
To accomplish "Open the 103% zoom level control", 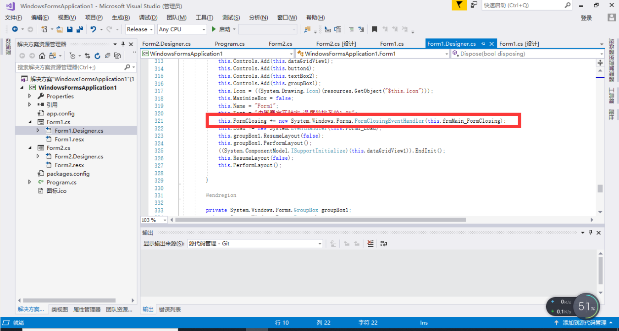I will (x=153, y=220).
